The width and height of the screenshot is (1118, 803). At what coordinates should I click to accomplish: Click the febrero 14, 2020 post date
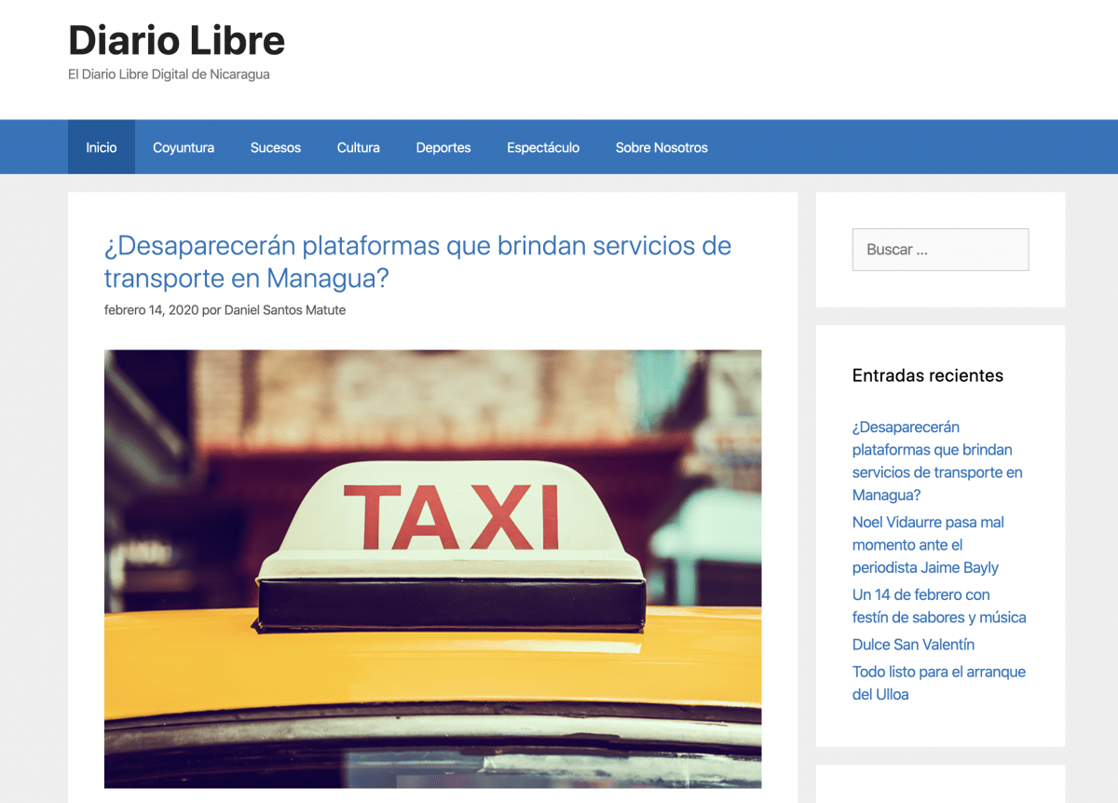pyautogui.click(x=151, y=310)
